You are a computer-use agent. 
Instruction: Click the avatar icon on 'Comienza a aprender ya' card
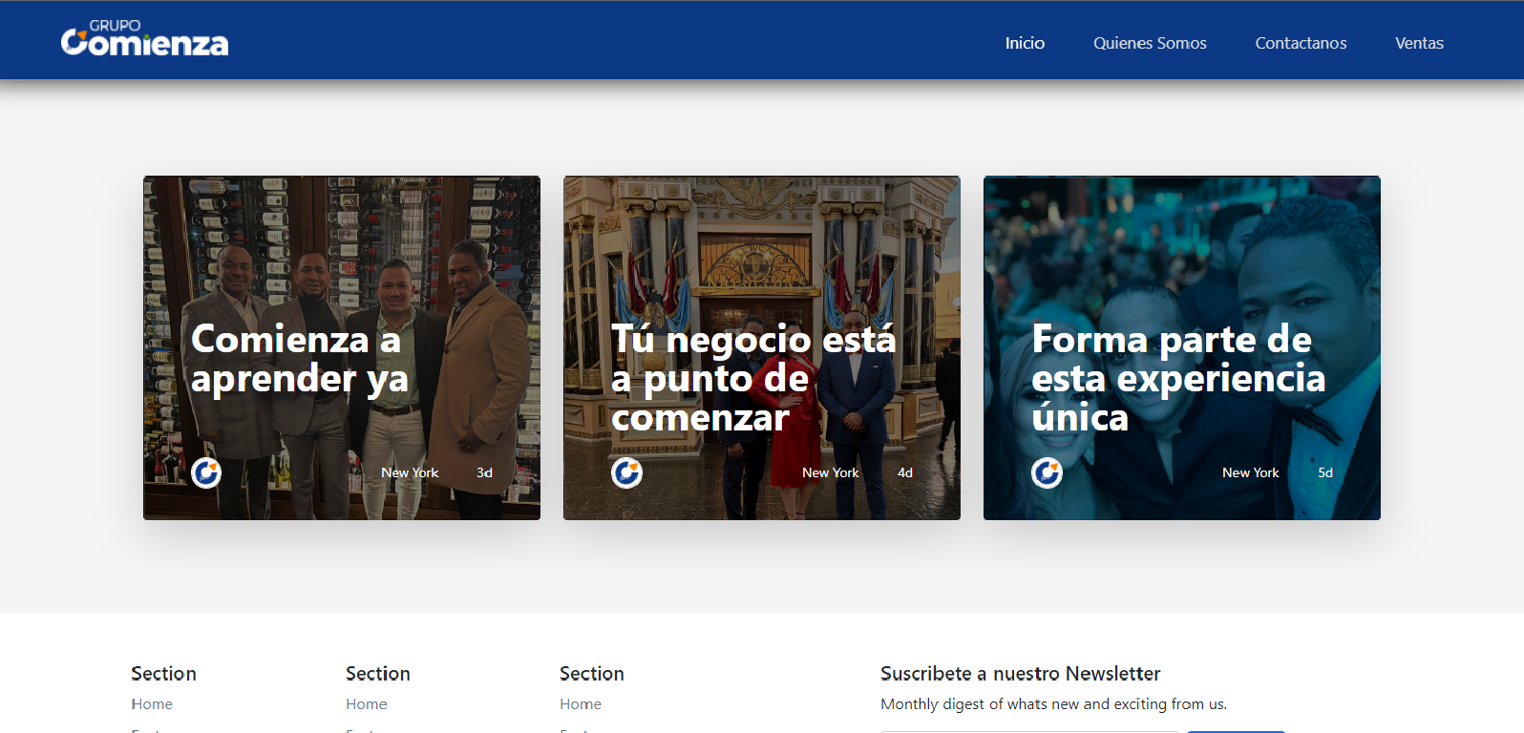pos(206,472)
